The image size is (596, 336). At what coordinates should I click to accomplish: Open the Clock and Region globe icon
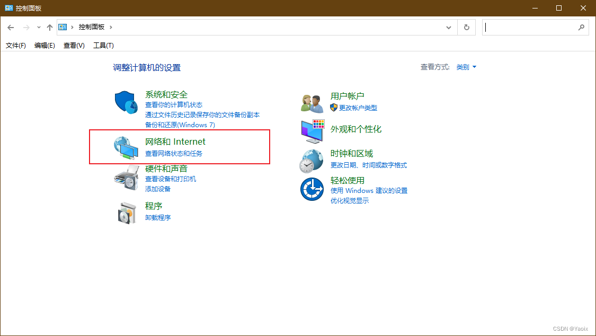[312, 161]
